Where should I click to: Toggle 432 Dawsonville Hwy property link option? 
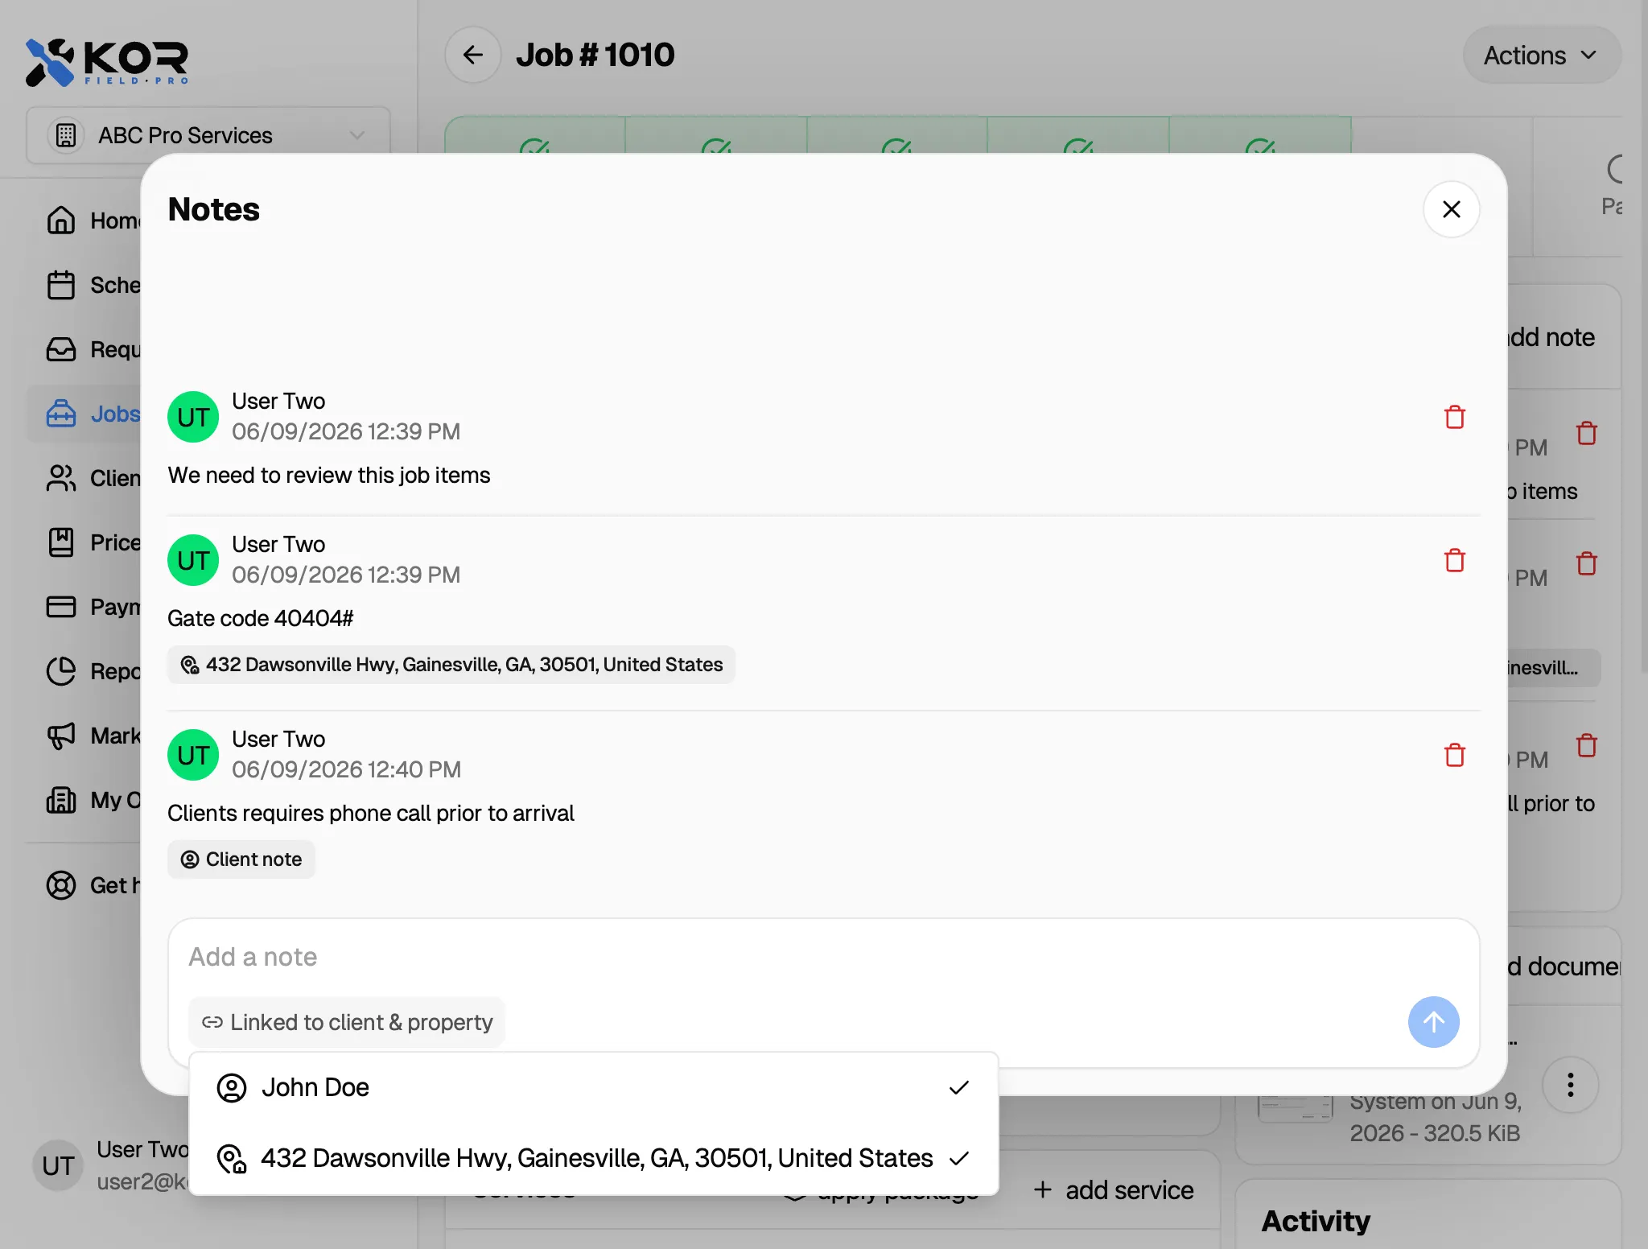pos(593,1158)
